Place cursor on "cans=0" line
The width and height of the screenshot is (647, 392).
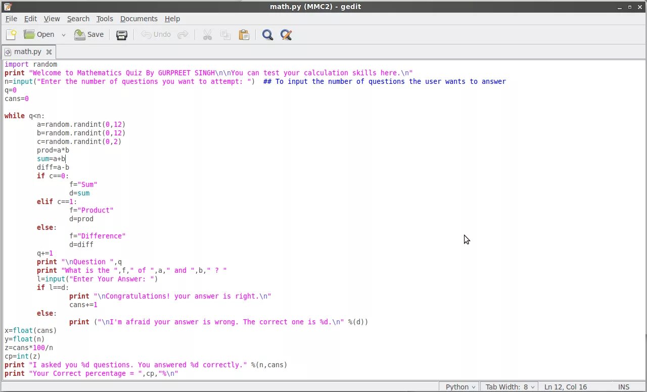coord(17,99)
